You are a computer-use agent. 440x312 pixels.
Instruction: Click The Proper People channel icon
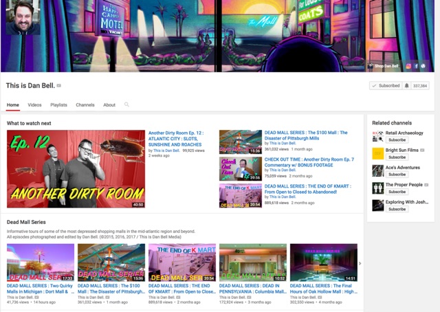click(x=377, y=188)
